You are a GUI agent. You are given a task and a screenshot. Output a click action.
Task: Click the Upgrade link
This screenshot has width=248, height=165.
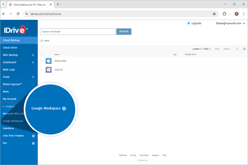[196, 23]
